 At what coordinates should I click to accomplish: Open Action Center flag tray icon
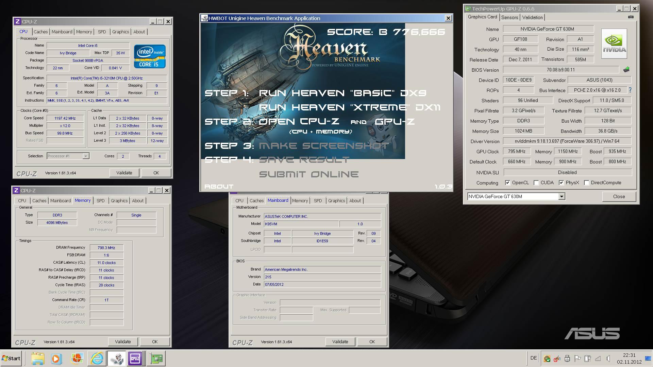(577, 359)
